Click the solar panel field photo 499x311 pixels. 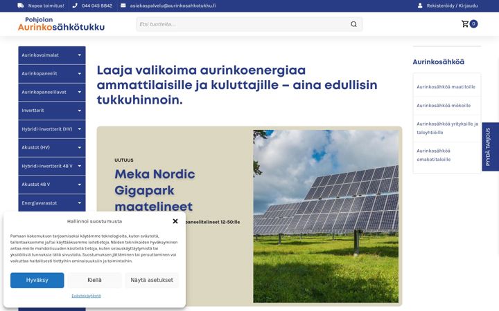[x=326, y=216]
